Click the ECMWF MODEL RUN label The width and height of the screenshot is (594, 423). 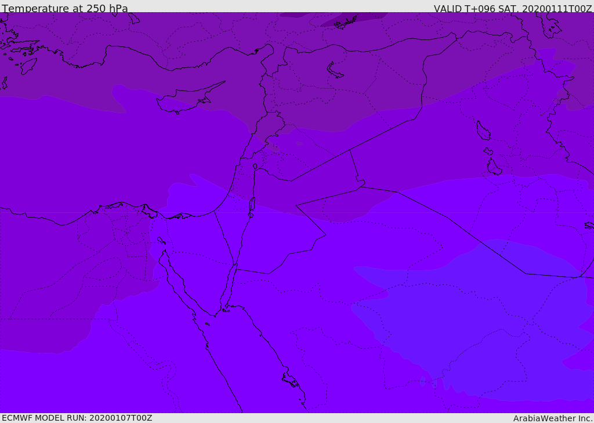pyautogui.click(x=77, y=418)
